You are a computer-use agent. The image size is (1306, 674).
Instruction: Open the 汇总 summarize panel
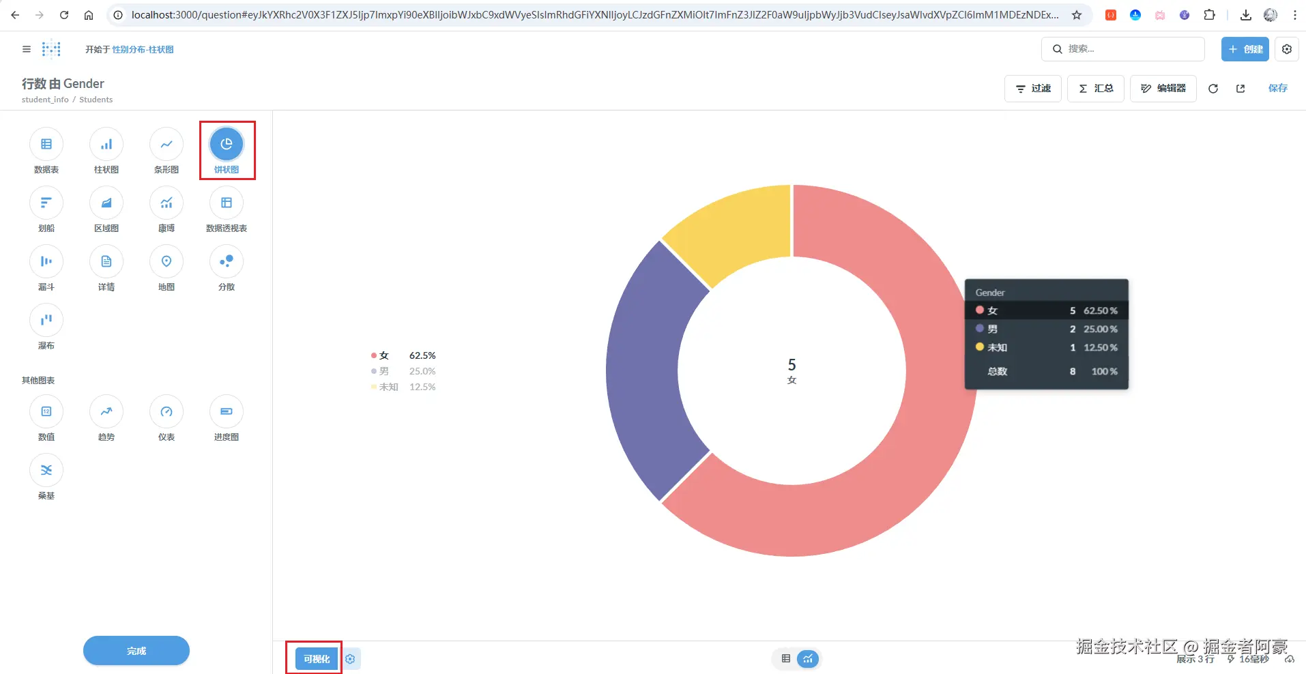[x=1096, y=89]
